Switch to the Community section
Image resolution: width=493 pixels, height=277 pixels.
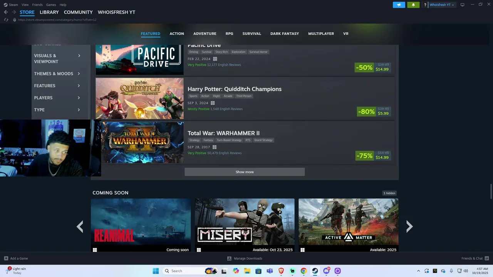tap(78, 12)
